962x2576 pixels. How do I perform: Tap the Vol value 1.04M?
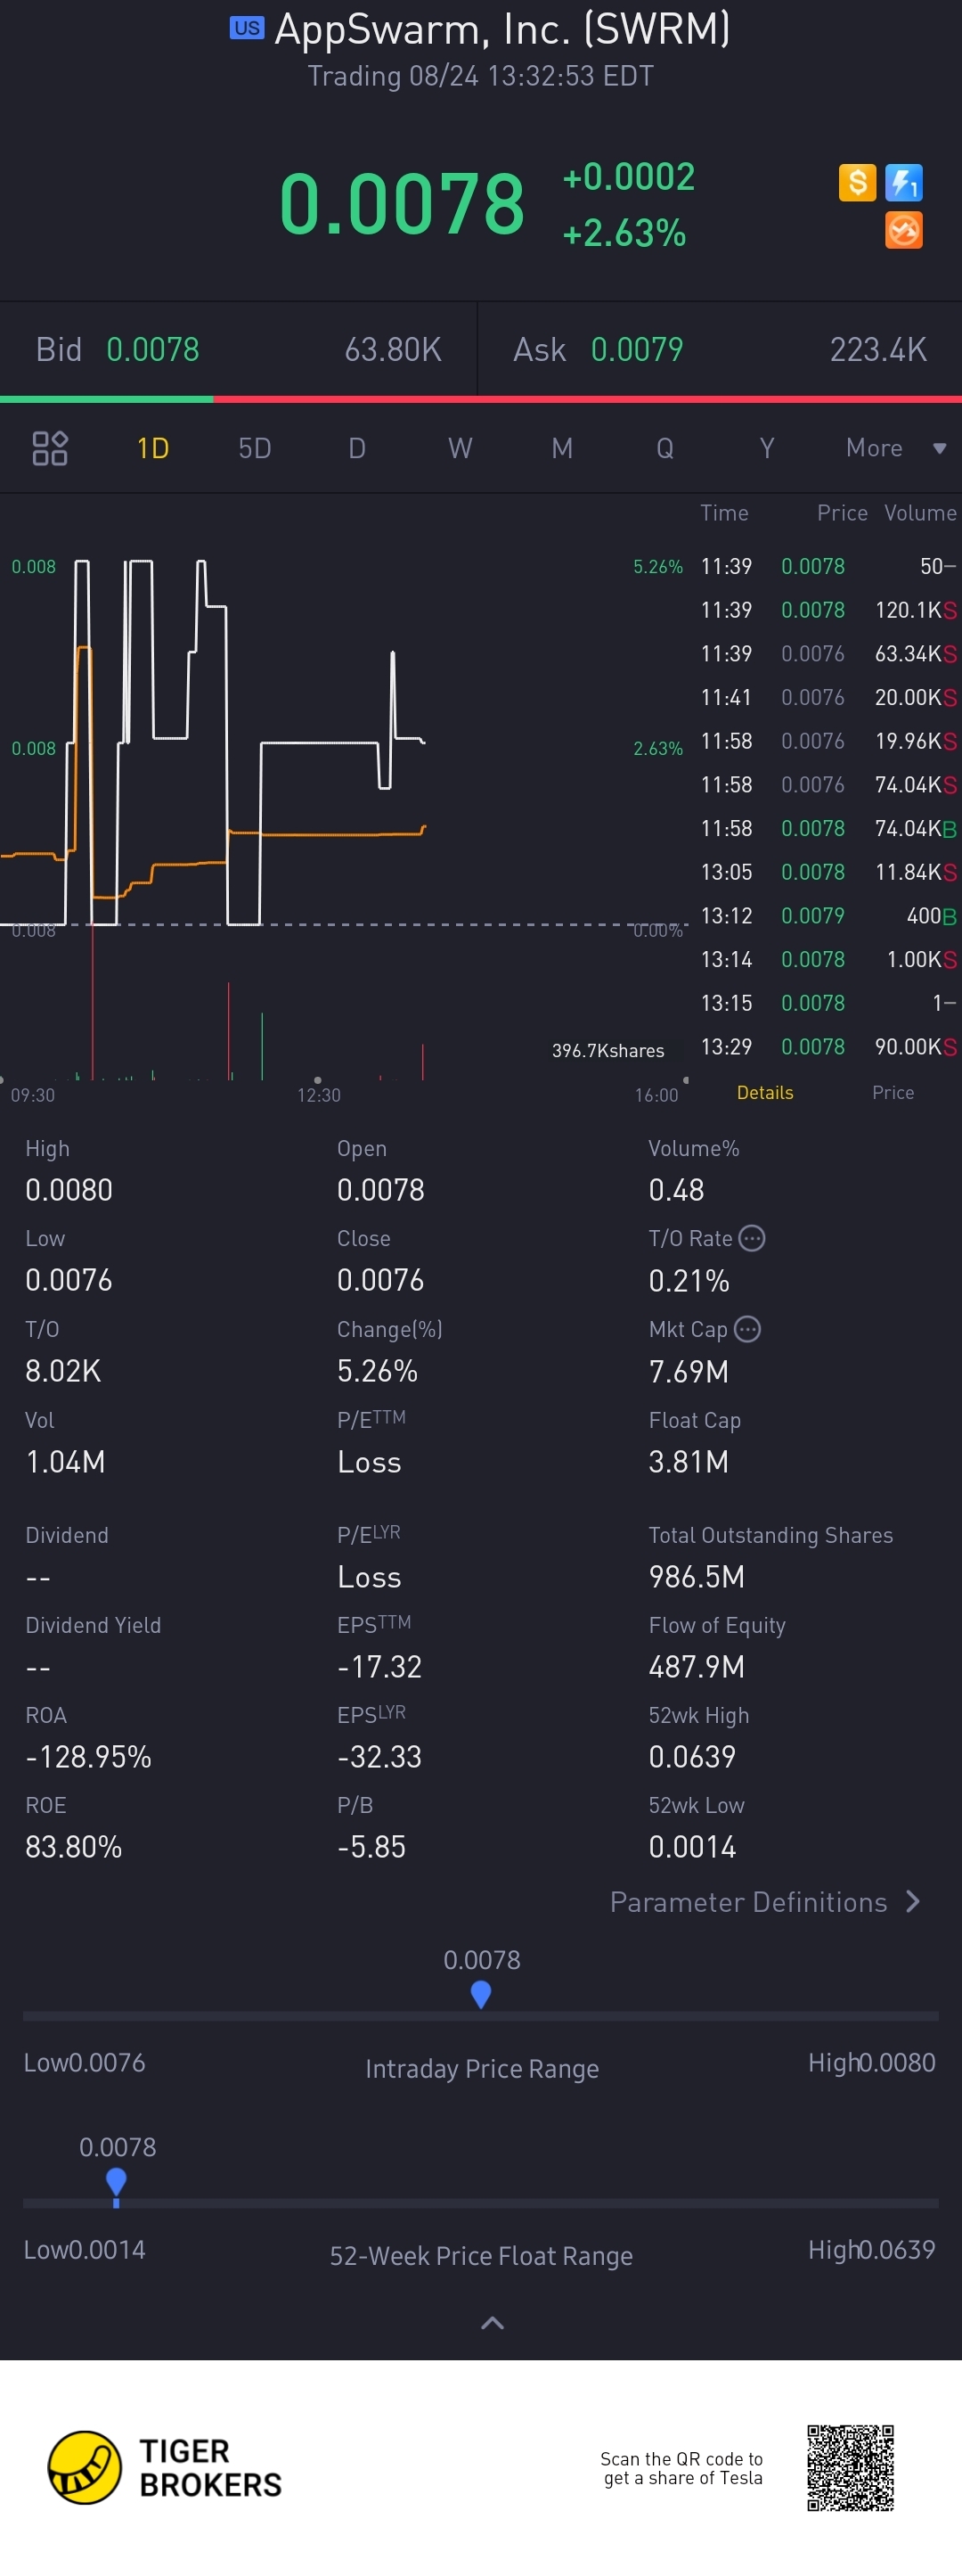click(66, 1462)
